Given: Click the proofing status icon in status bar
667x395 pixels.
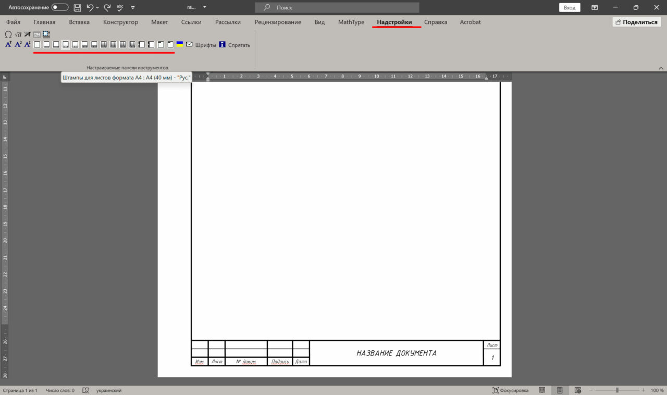Looking at the screenshot, I should 86,390.
